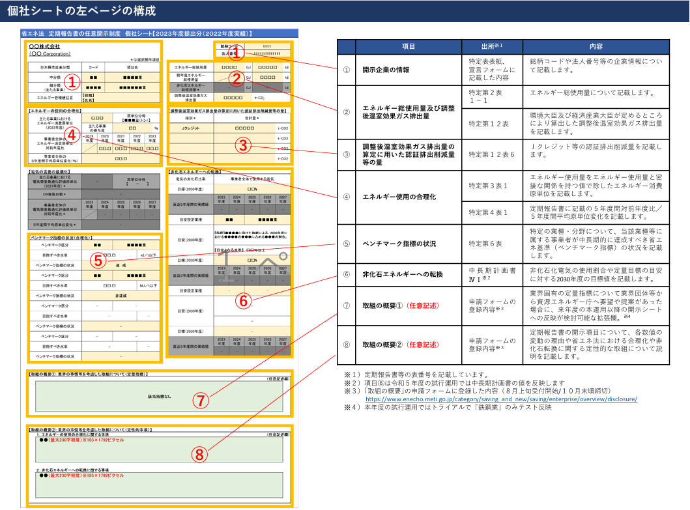Click footnote ※３ about 申請フォームに登録した内容
Screen dimensions: 690x510
pos(478,391)
